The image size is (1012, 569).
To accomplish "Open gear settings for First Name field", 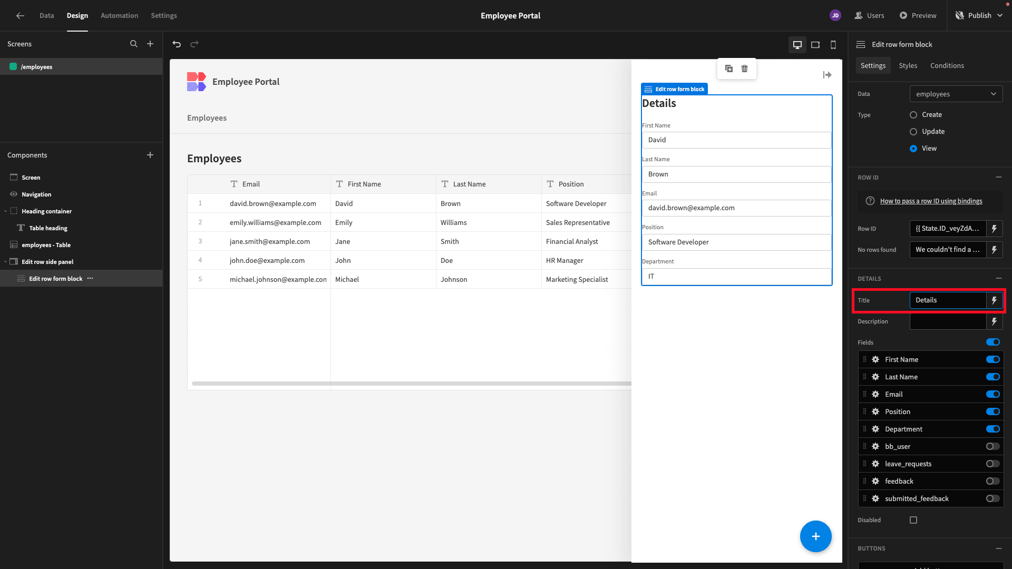I will (x=875, y=360).
